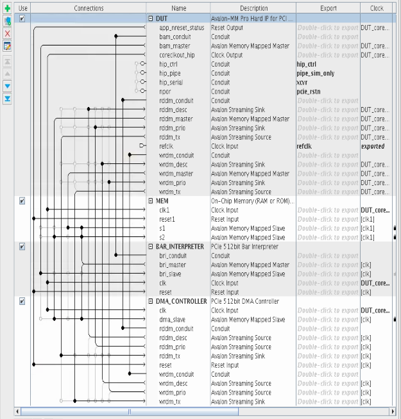This screenshot has height=419, width=401.
Task: Select the bri_conduit interface row
Action: pyautogui.click(x=173, y=256)
